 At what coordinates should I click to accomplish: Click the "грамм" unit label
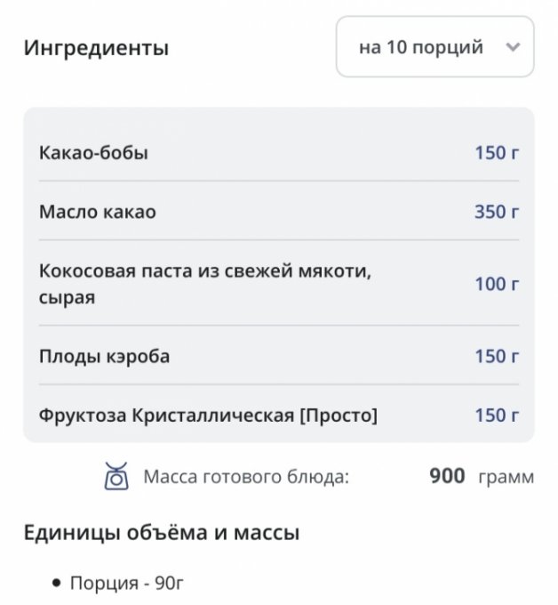506,477
